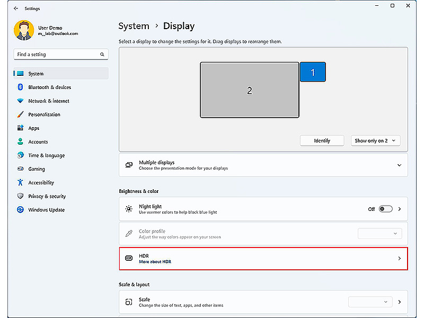The image size is (424, 318).
Task: Click the User Demo profile avatar
Action: (x=24, y=30)
